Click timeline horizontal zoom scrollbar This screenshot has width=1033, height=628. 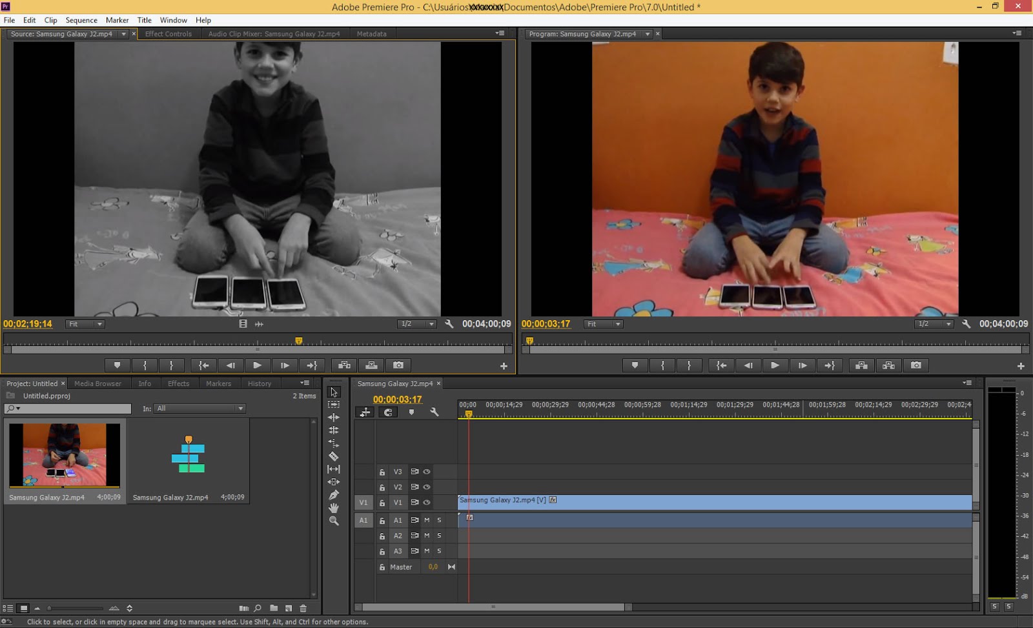click(x=494, y=607)
